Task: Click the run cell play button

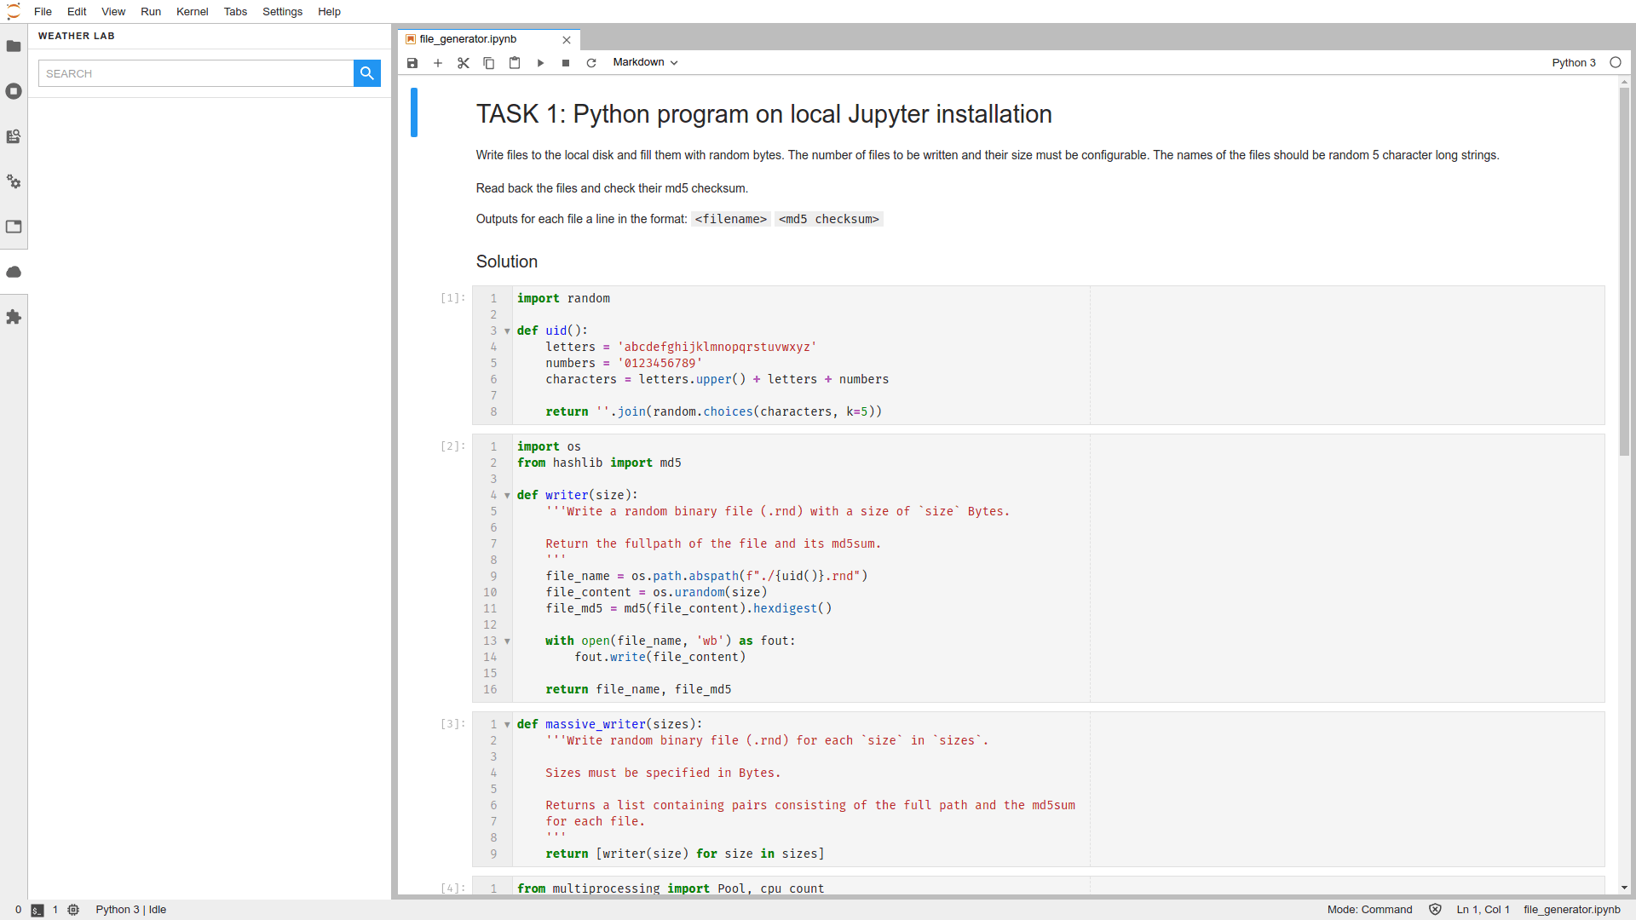Action: click(540, 63)
